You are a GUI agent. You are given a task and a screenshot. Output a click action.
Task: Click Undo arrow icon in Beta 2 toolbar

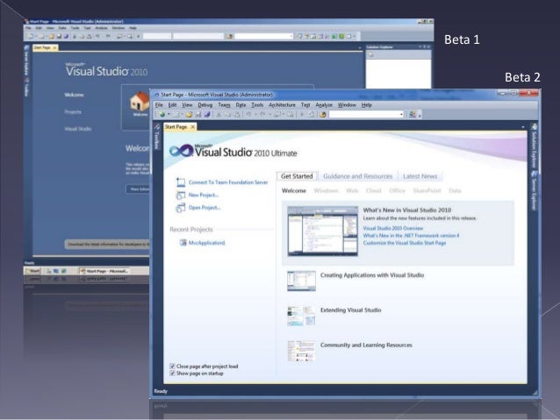pos(249,115)
